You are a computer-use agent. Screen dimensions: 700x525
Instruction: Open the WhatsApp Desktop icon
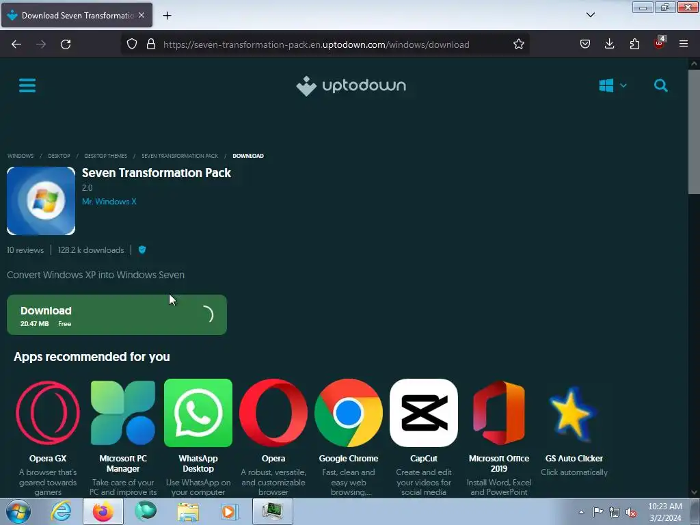pyautogui.click(x=198, y=413)
